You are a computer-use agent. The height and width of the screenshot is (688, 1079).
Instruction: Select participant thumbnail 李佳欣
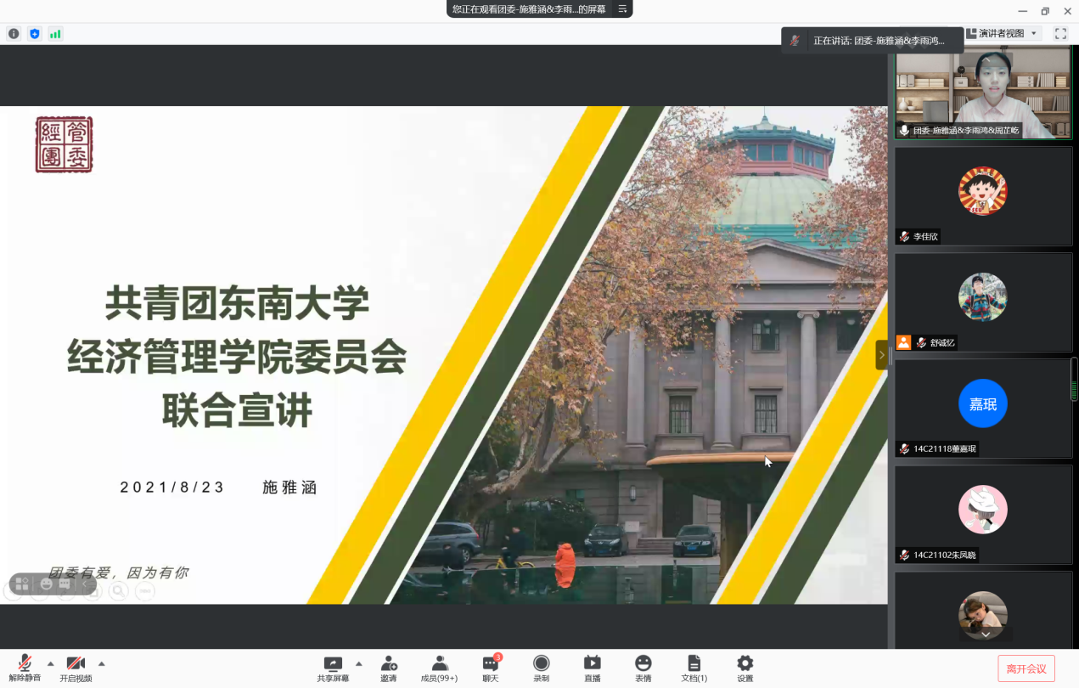click(x=983, y=196)
